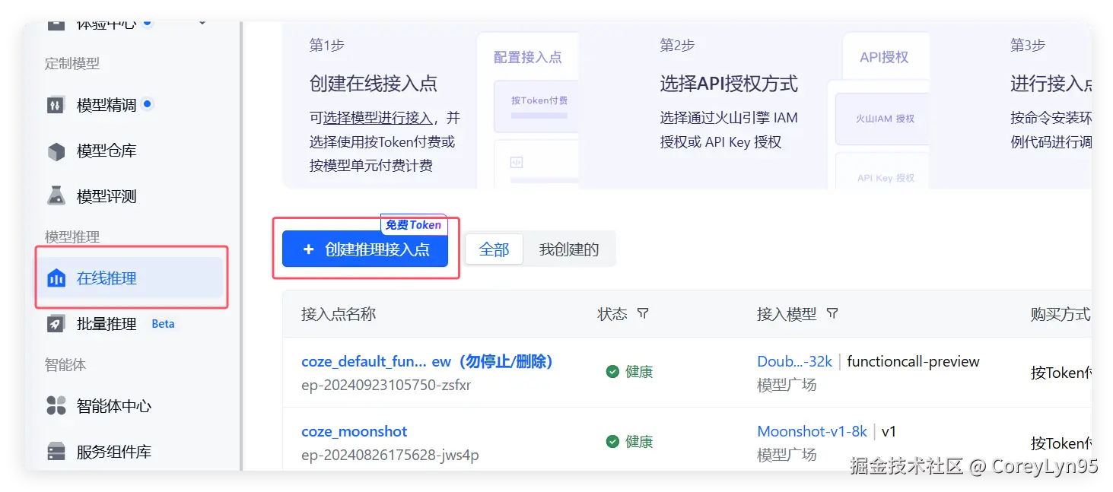Open the 接入模型 filter dropdown
This screenshot has height=492, width=1113.
coord(832,313)
